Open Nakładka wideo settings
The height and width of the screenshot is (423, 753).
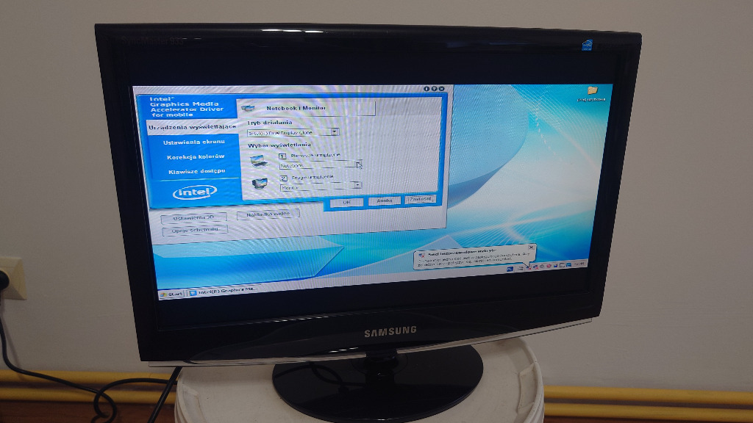[x=268, y=214]
